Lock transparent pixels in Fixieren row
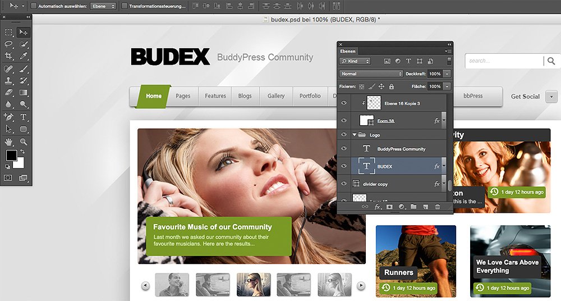The width and height of the screenshot is (561, 301). (362, 86)
